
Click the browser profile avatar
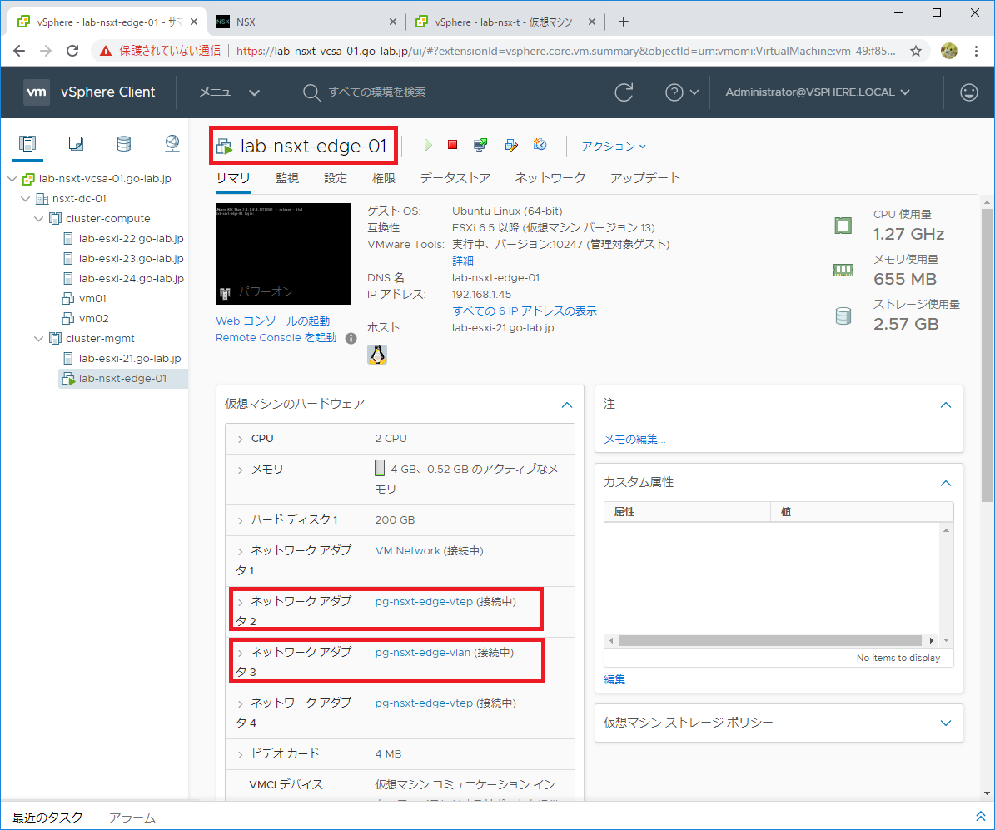[948, 51]
